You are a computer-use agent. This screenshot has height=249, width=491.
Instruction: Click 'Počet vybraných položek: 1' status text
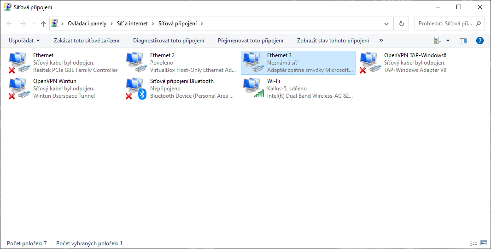pyautogui.click(x=89, y=243)
